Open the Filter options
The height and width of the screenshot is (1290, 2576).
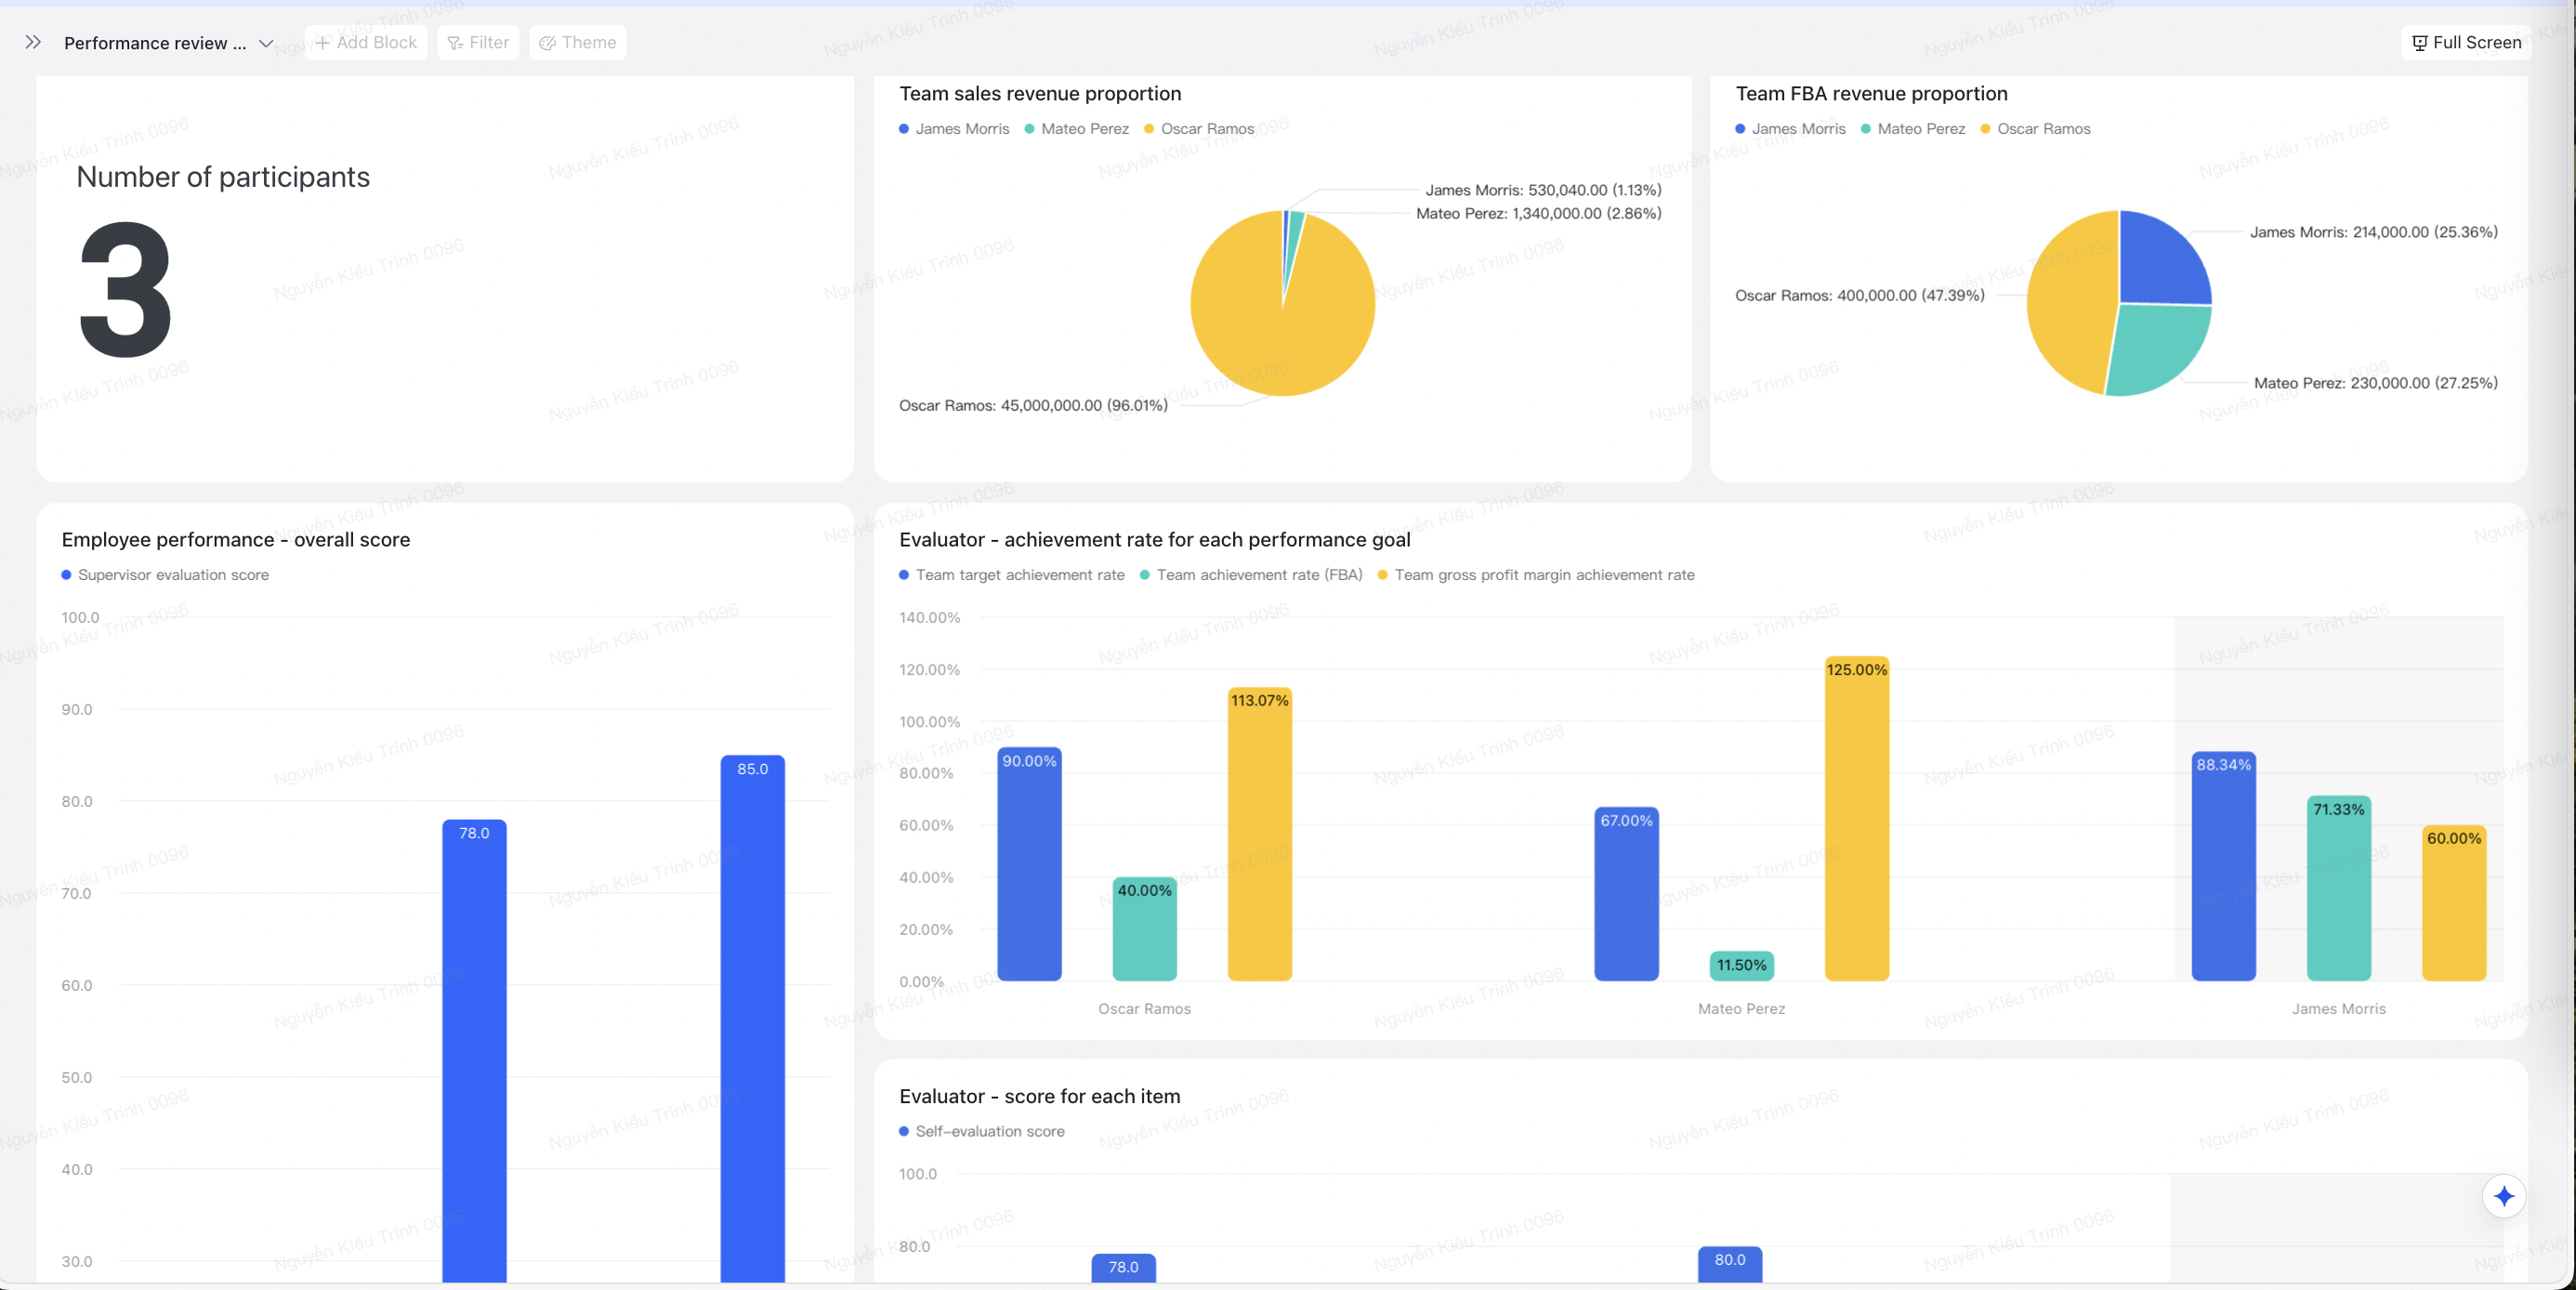(x=478, y=42)
